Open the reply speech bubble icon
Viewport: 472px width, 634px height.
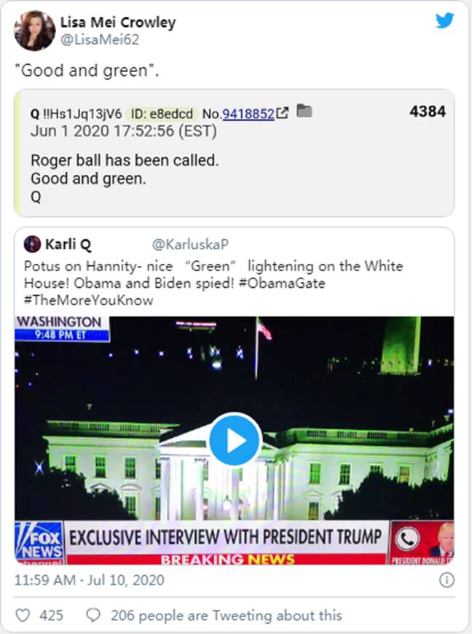click(93, 615)
